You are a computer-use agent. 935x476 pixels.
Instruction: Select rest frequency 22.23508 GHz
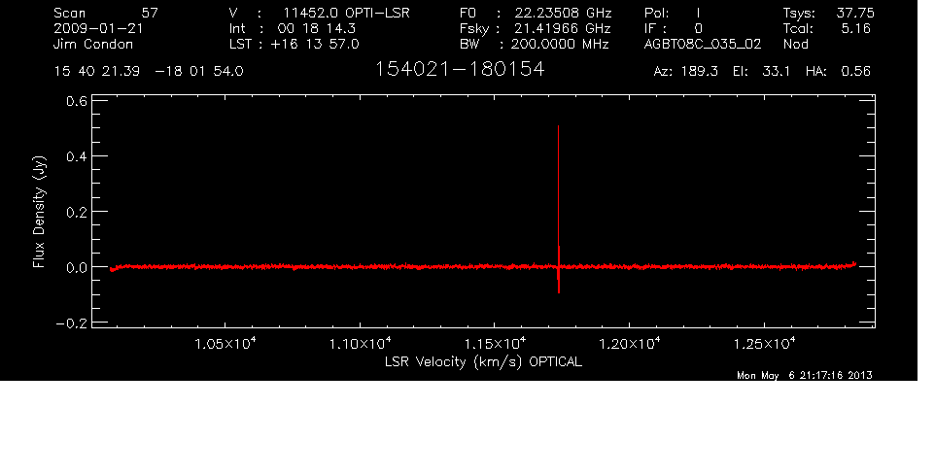point(563,13)
